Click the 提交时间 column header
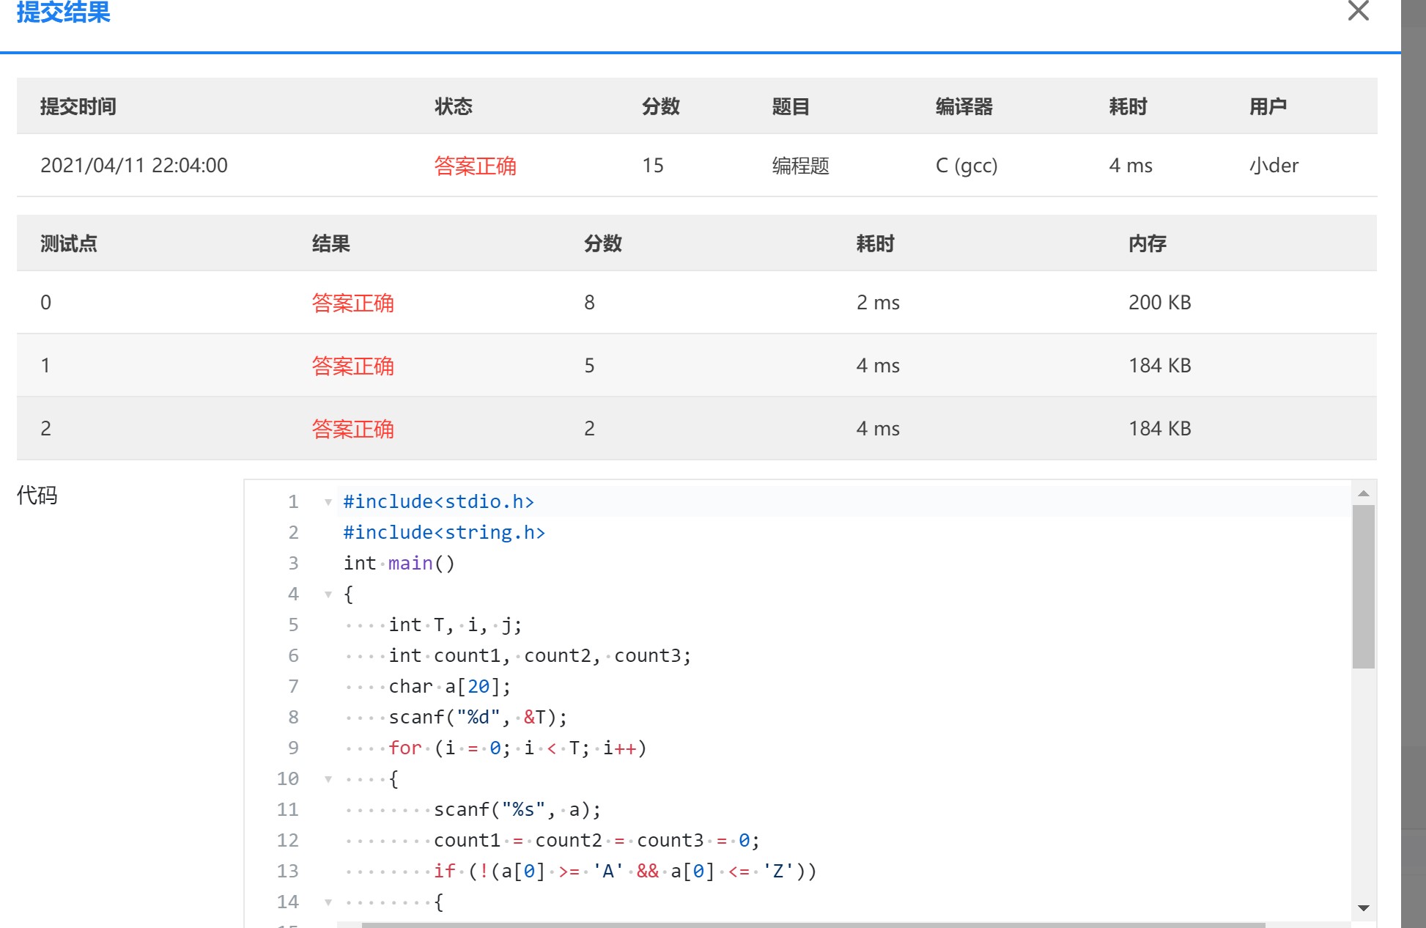1426x928 pixels. [78, 107]
